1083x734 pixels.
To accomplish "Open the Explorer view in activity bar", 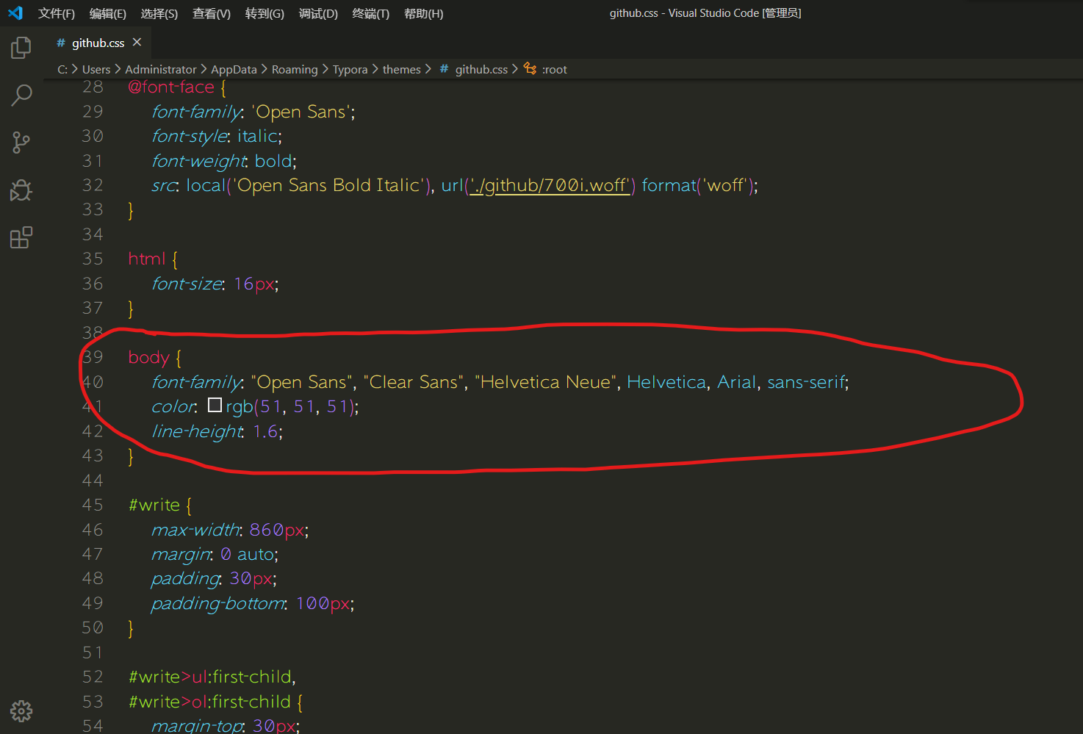I will pos(21,48).
